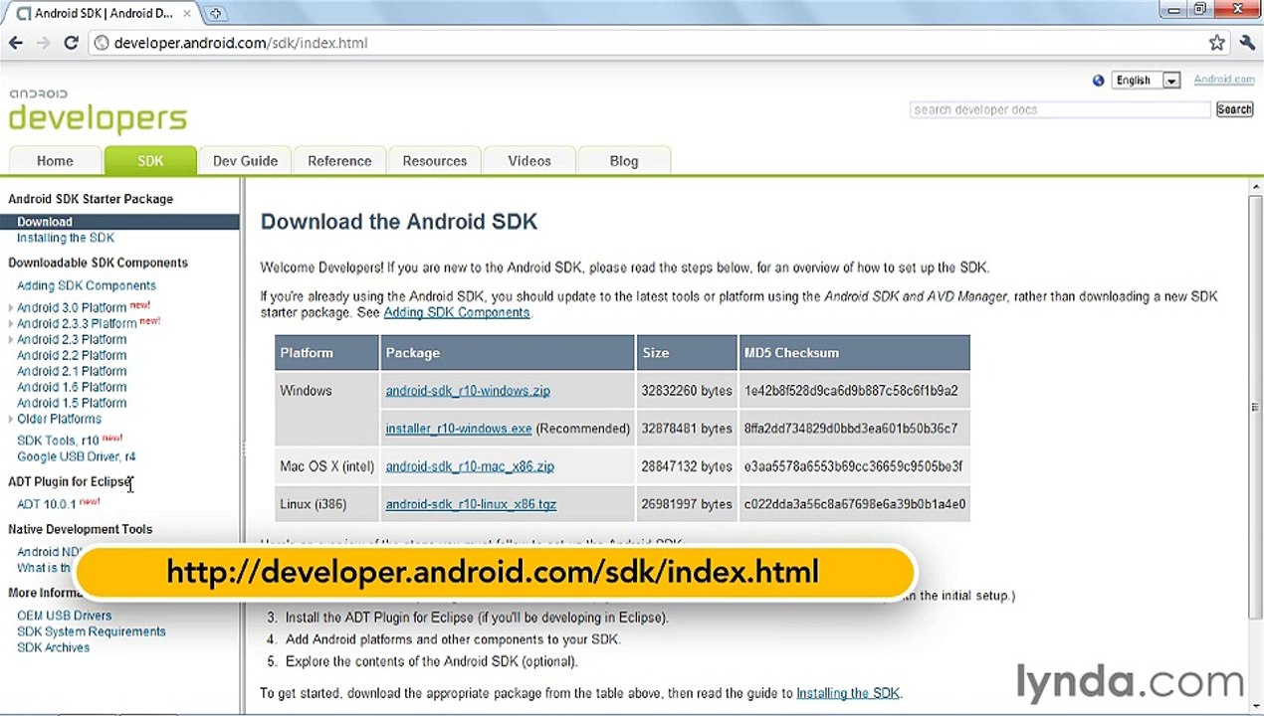Select Download in the sidebar
1264x716 pixels.
click(x=119, y=222)
